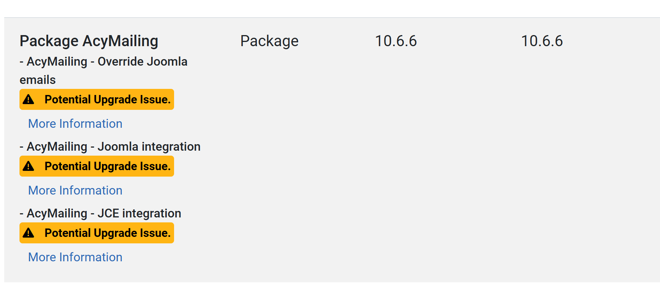Image resolution: width=660 pixels, height=296 pixels.
Task: Click white area below the AcyMailing row
Action: 328,290
